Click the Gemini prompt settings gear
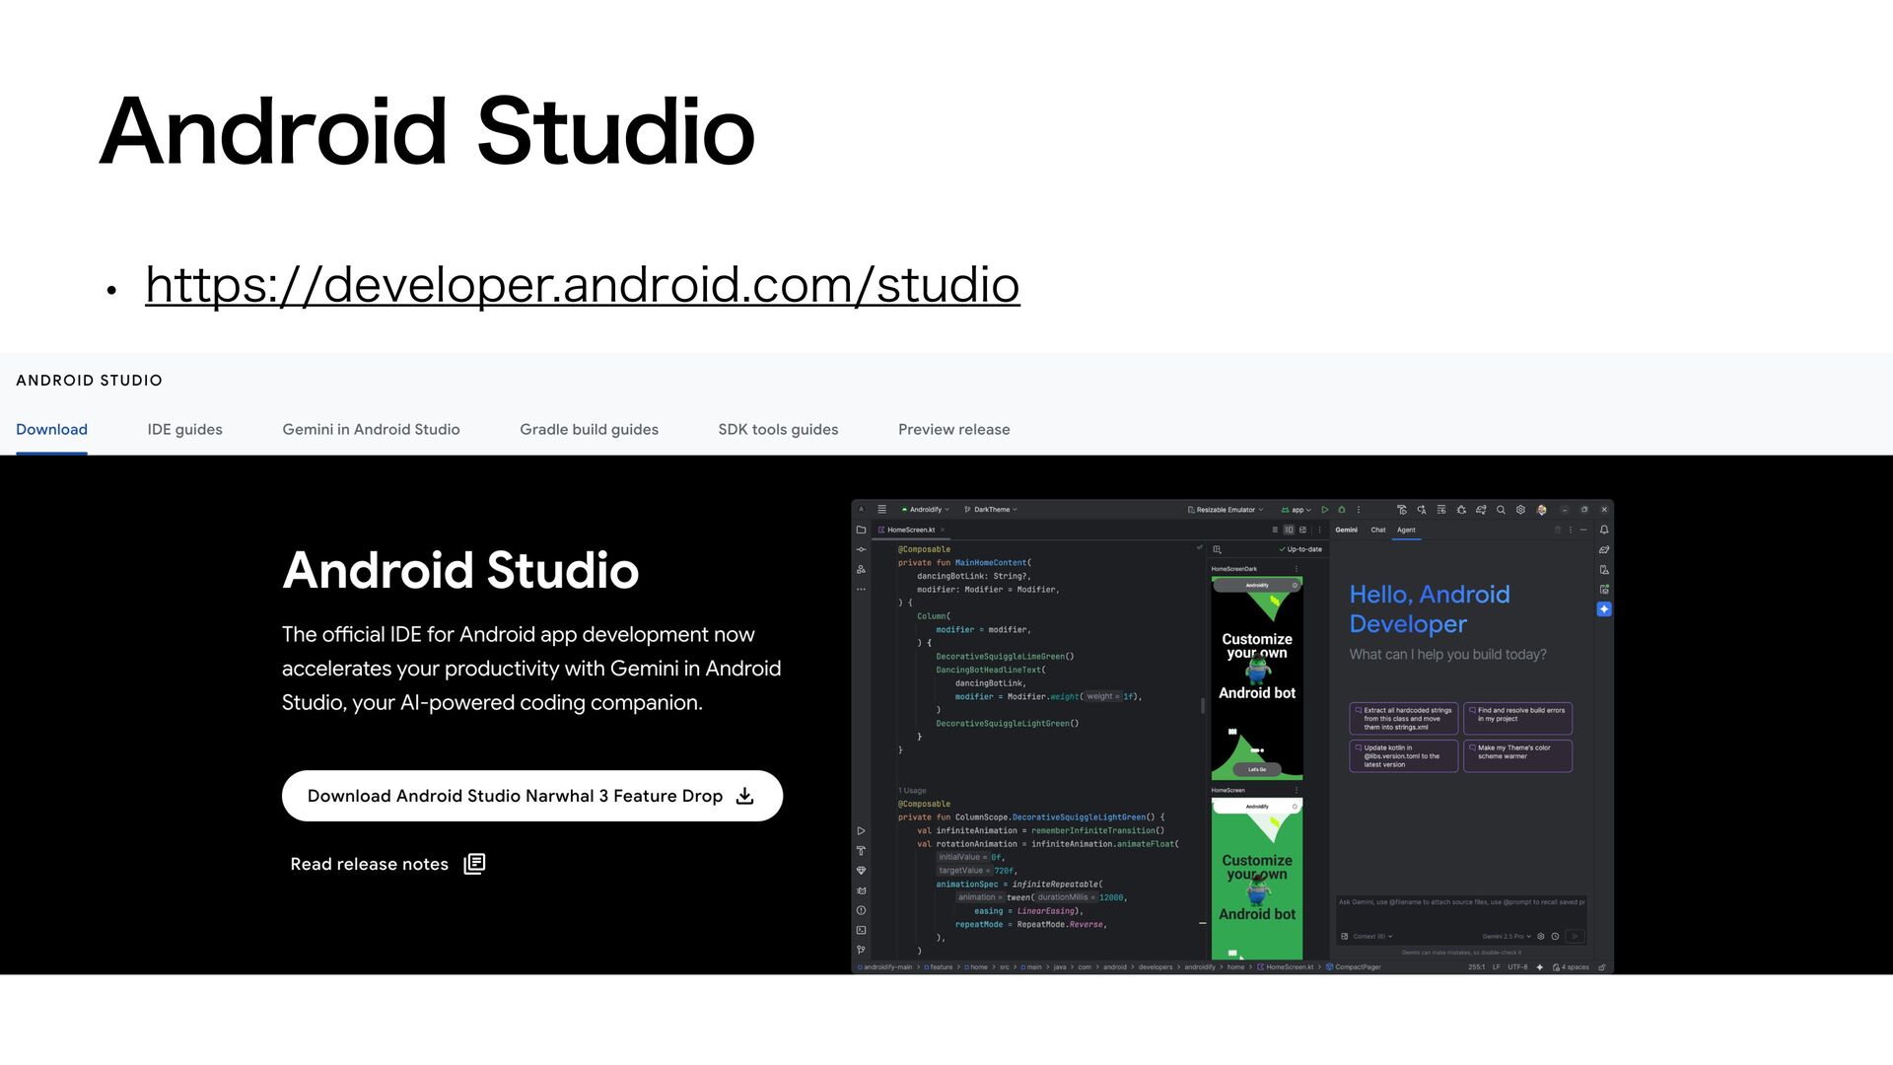 [1541, 936]
